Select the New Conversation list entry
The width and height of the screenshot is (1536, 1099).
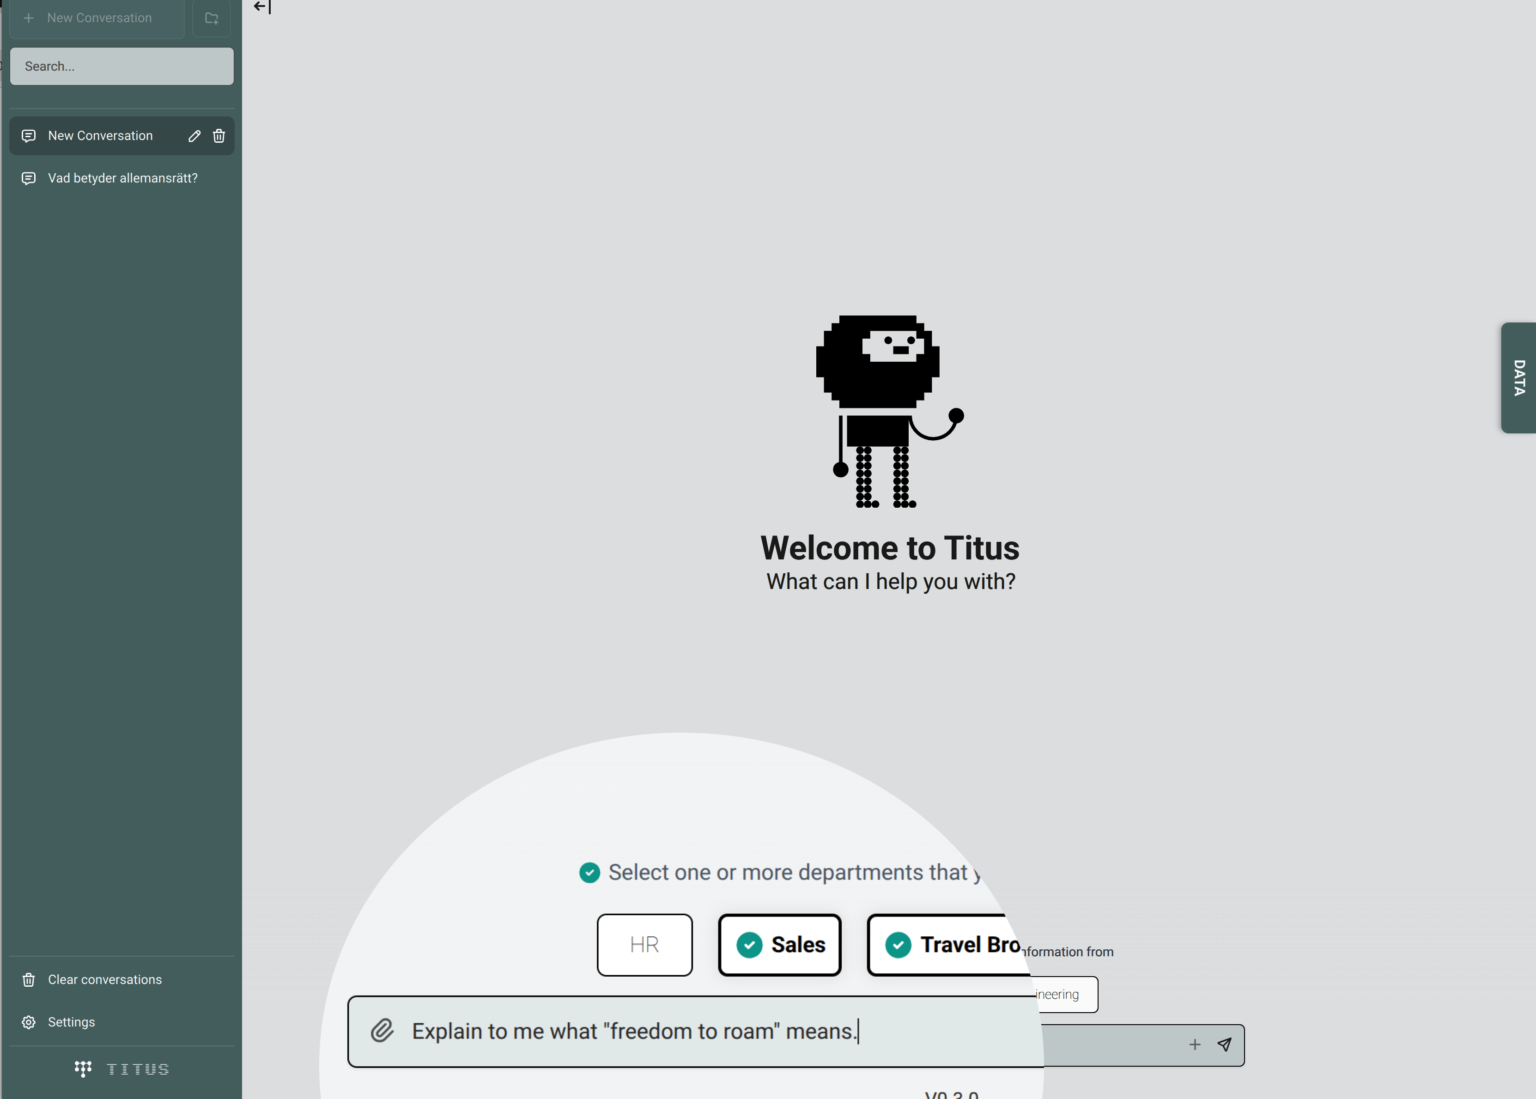coord(100,136)
